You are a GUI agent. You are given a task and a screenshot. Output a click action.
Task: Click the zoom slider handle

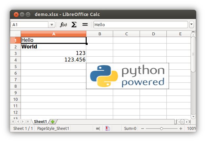pos(162,129)
